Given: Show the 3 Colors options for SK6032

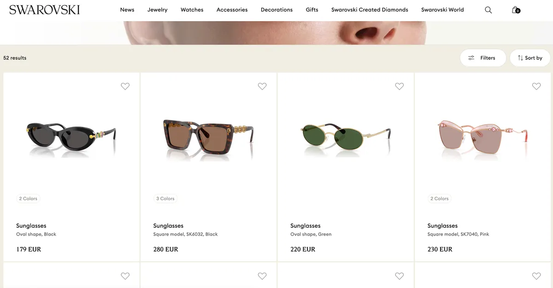Looking at the screenshot, I should tap(165, 199).
